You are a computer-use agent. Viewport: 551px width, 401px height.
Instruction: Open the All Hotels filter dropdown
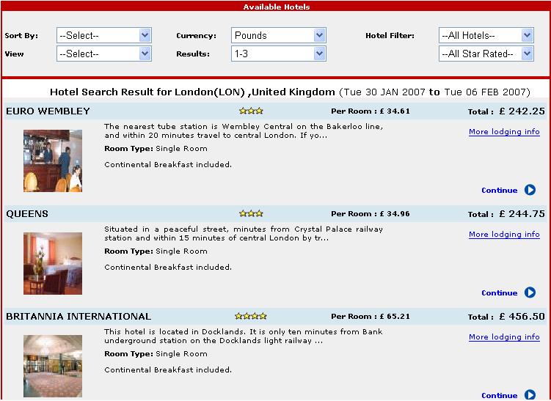coord(486,35)
